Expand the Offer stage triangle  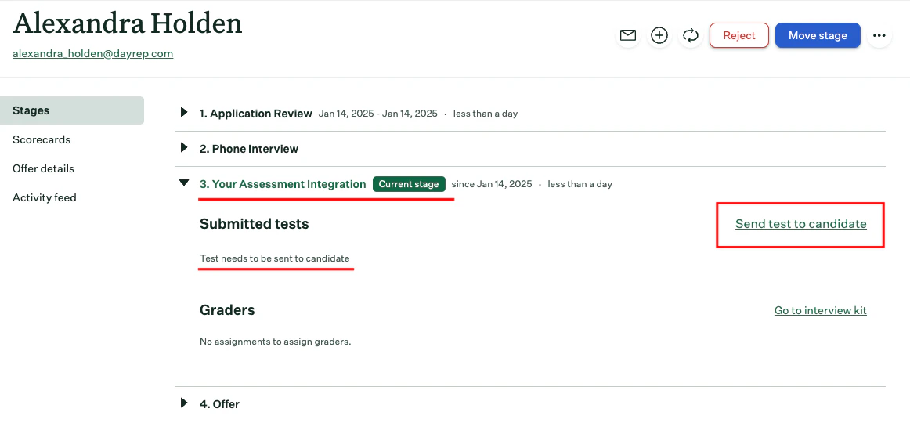click(184, 403)
